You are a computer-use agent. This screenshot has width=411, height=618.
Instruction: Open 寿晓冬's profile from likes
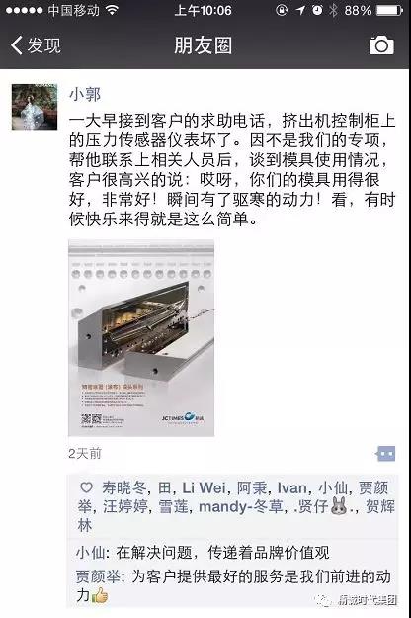click(124, 487)
